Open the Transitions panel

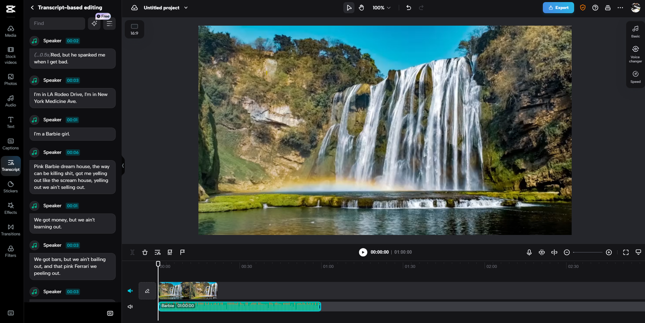pyautogui.click(x=11, y=230)
